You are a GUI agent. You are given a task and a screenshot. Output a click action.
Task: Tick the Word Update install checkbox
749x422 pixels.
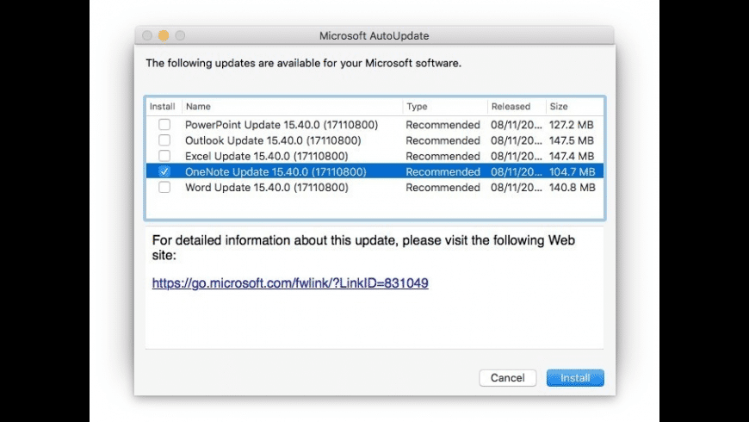(164, 188)
